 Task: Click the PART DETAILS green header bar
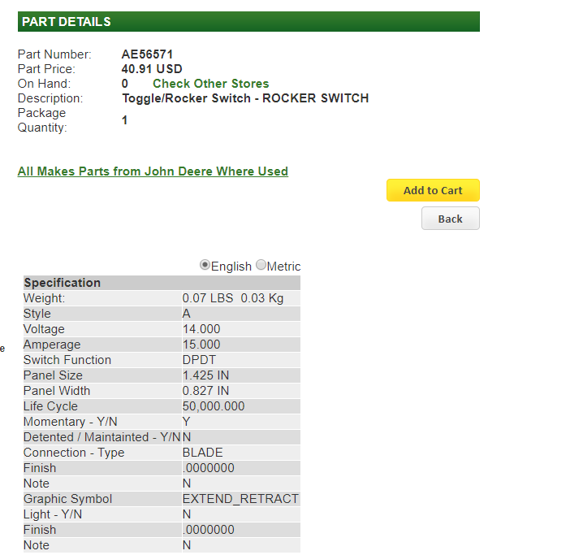point(248,22)
